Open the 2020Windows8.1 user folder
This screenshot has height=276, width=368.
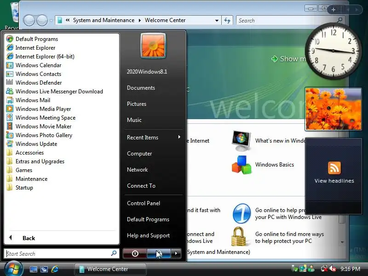coord(147,72)
